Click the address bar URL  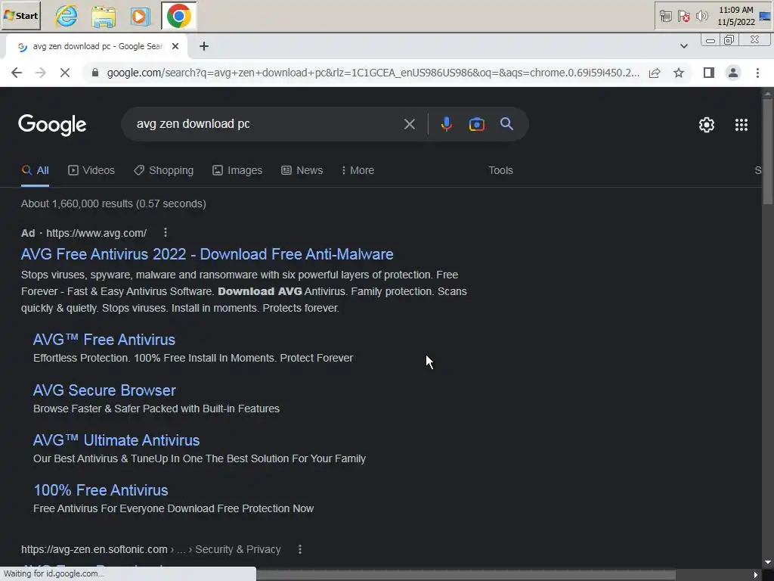pos(373,73)
